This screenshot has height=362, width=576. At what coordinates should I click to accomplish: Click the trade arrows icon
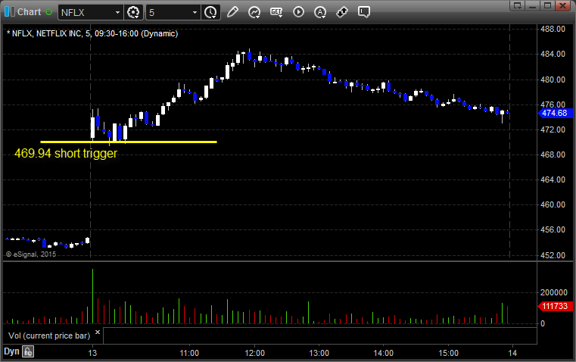pyautogui.click(x=342, y=12)
